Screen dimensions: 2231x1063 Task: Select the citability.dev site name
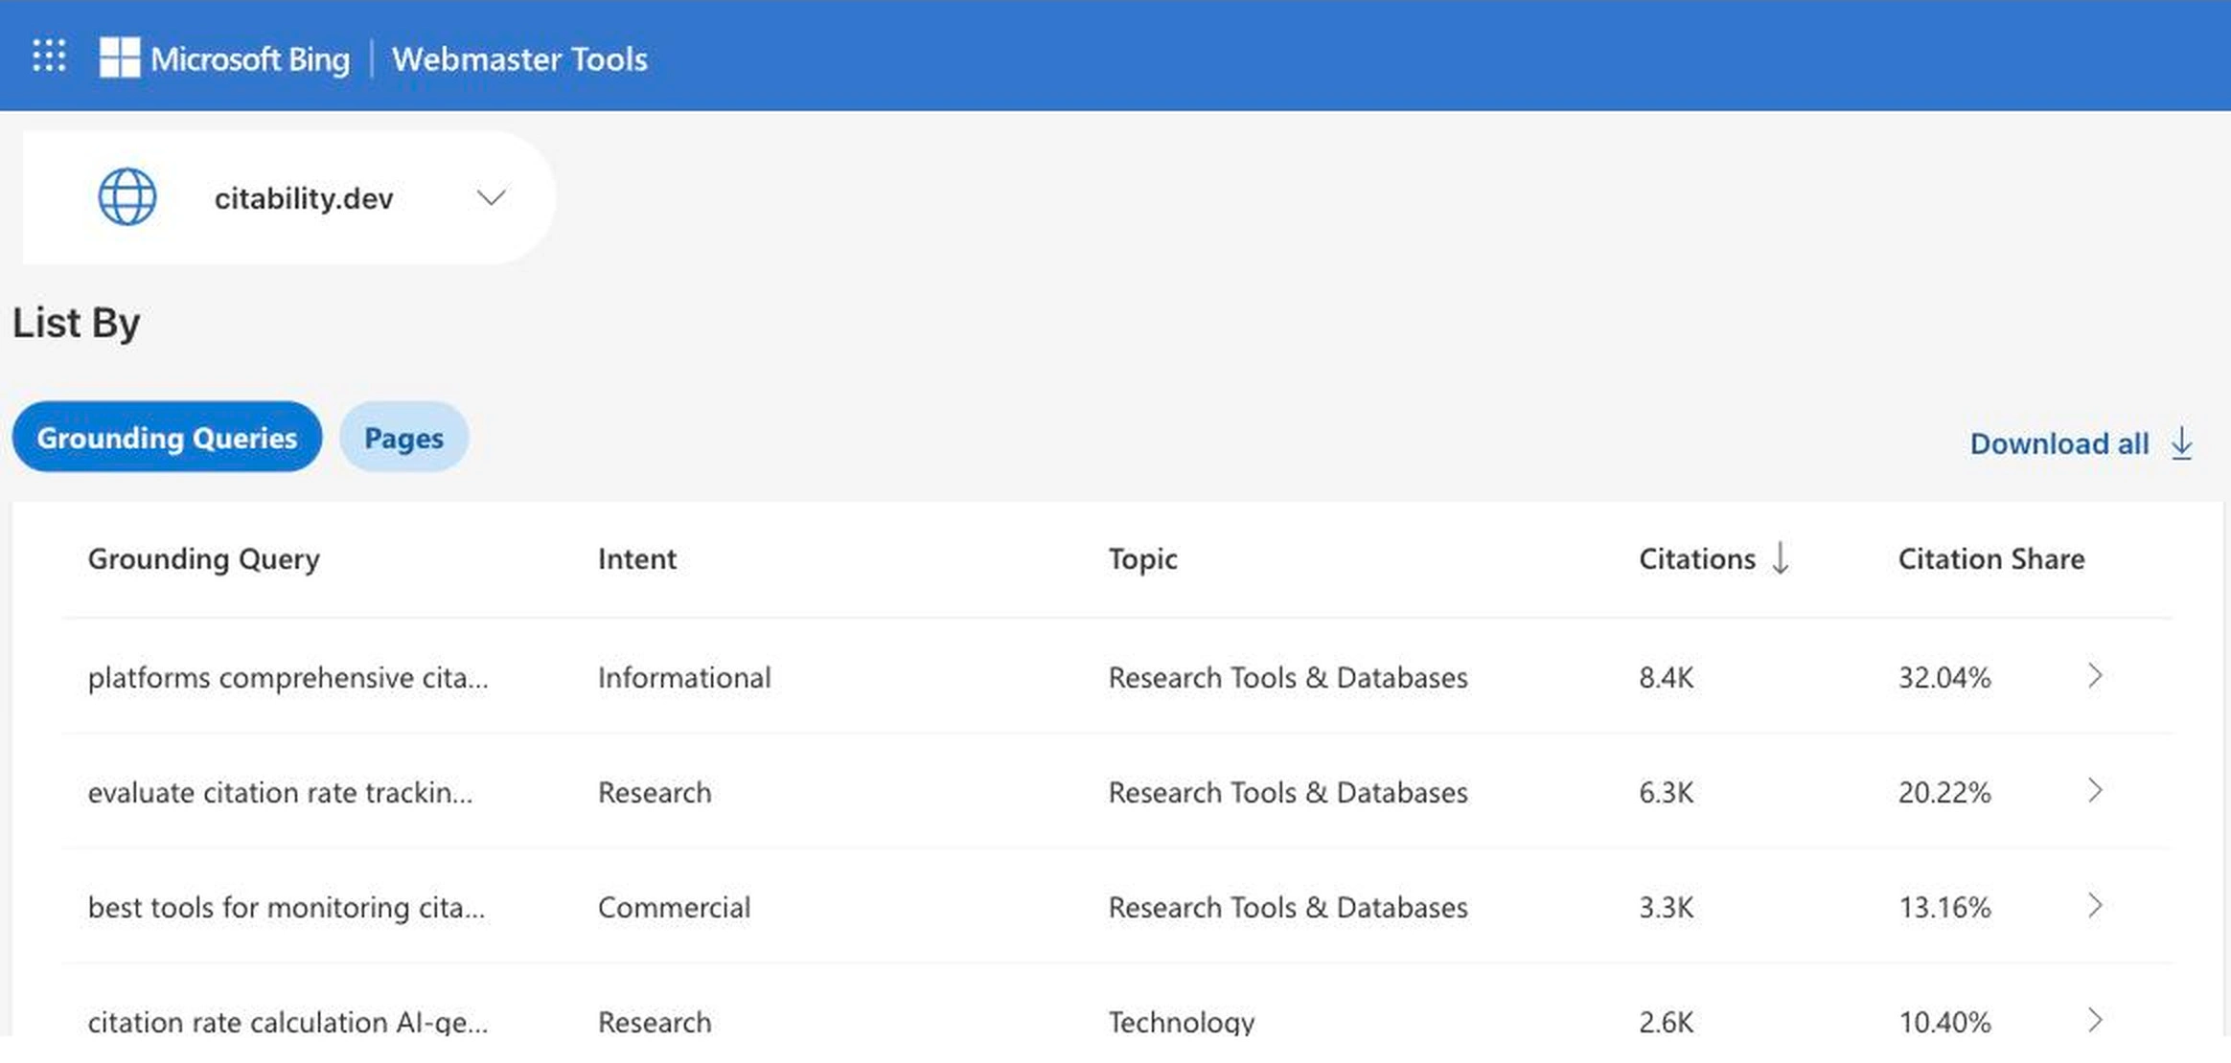point(304,198)
